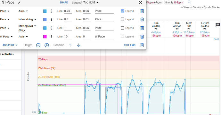Viewport: 221px width, 115px height.
Task: Open metric dropdown of Interval Avg row
Action: (x=5, y=19)
